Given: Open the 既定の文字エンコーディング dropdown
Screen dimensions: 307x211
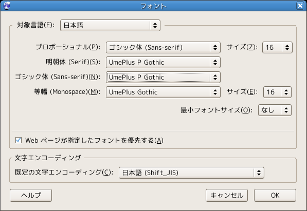Looking at the screenshot, I should pos(191,172).
